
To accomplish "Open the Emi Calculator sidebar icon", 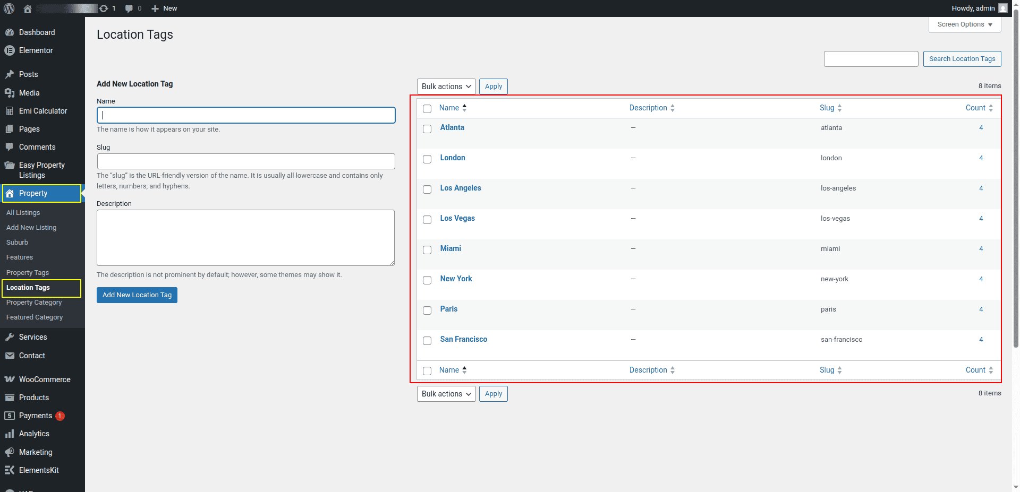I will click(x=9, y=111).
